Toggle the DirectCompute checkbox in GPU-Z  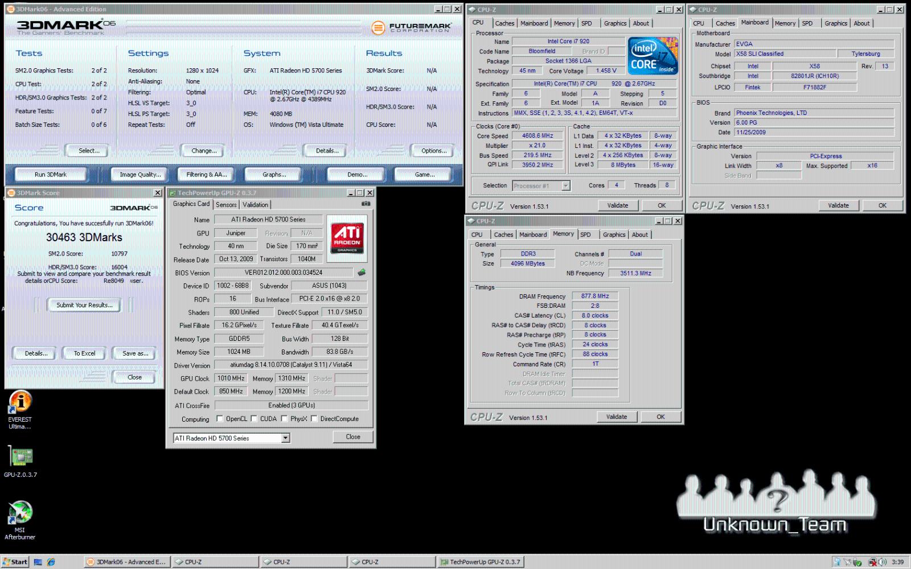tap(314, 419)
